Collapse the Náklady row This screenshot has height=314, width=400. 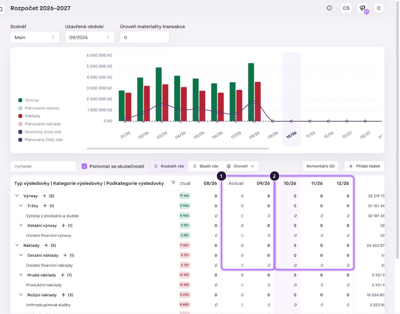17,245
